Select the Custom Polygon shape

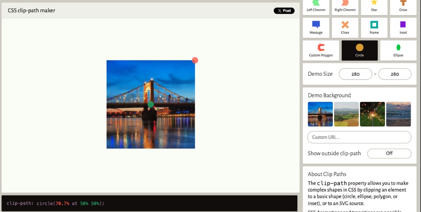click(321, 50)
